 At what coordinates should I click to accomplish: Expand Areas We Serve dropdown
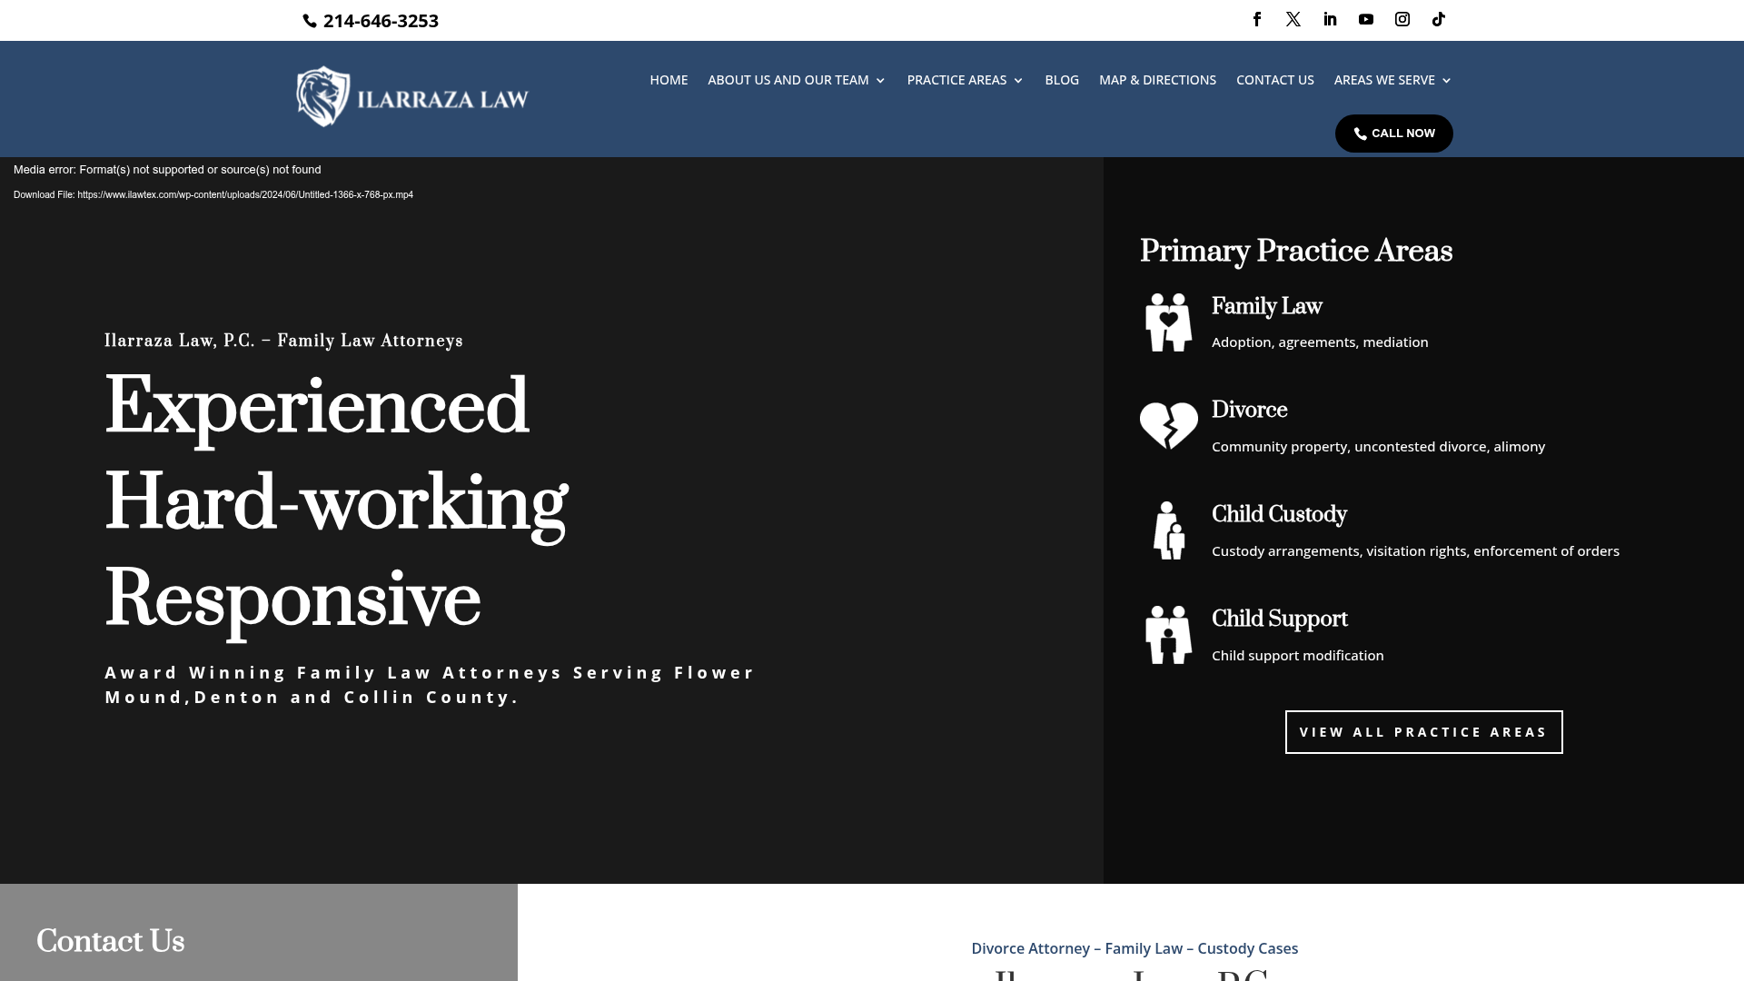tap(1392, 80)
